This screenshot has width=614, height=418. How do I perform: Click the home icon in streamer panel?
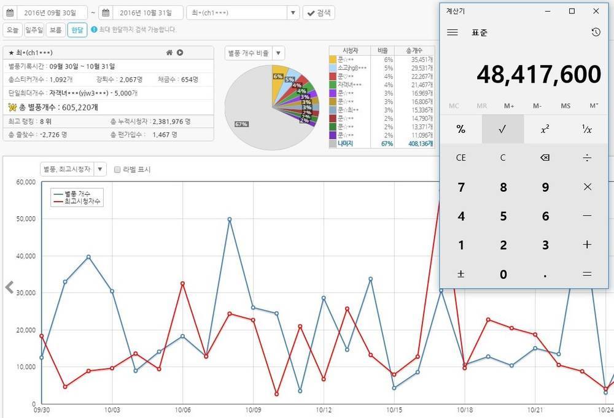169,53
